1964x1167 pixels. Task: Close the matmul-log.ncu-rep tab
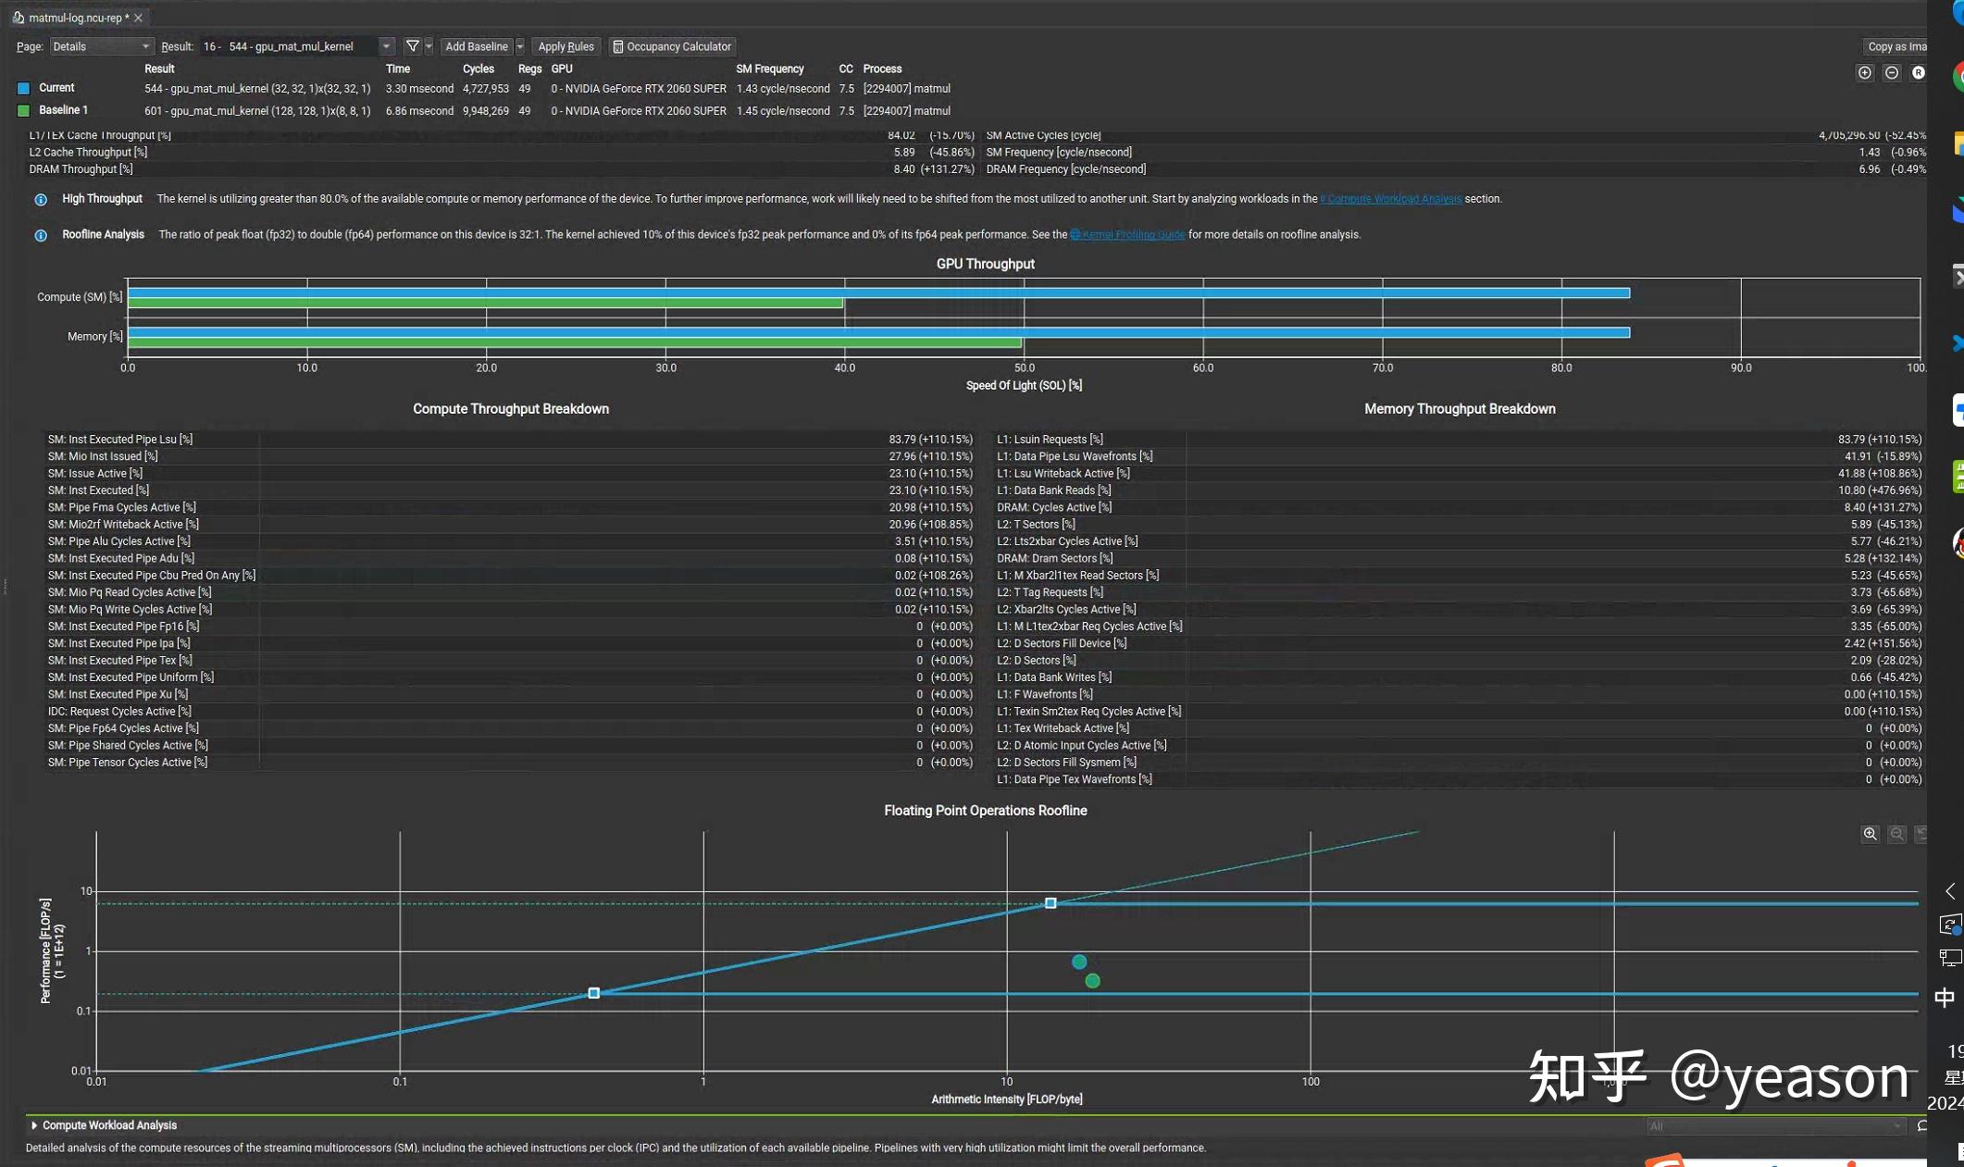click(x=138, y=18)
